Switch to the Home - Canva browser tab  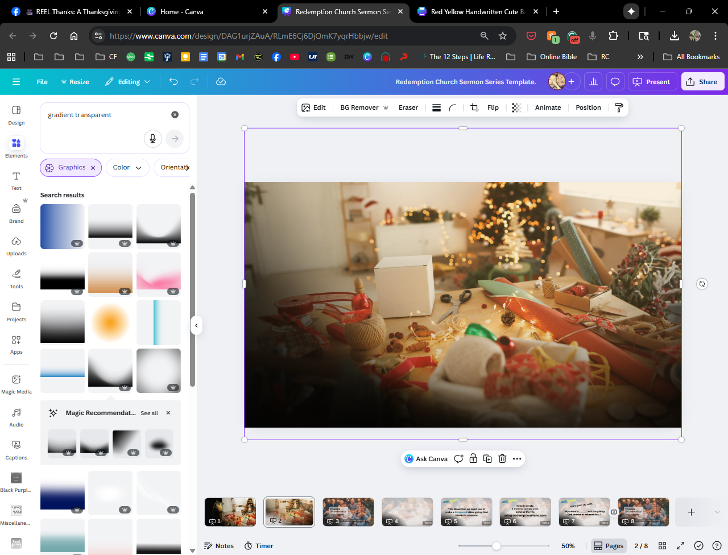click(x=182, y=11)
